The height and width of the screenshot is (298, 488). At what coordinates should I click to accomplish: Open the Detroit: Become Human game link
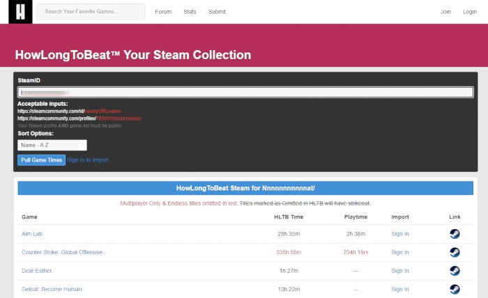[x=52, y=289]
